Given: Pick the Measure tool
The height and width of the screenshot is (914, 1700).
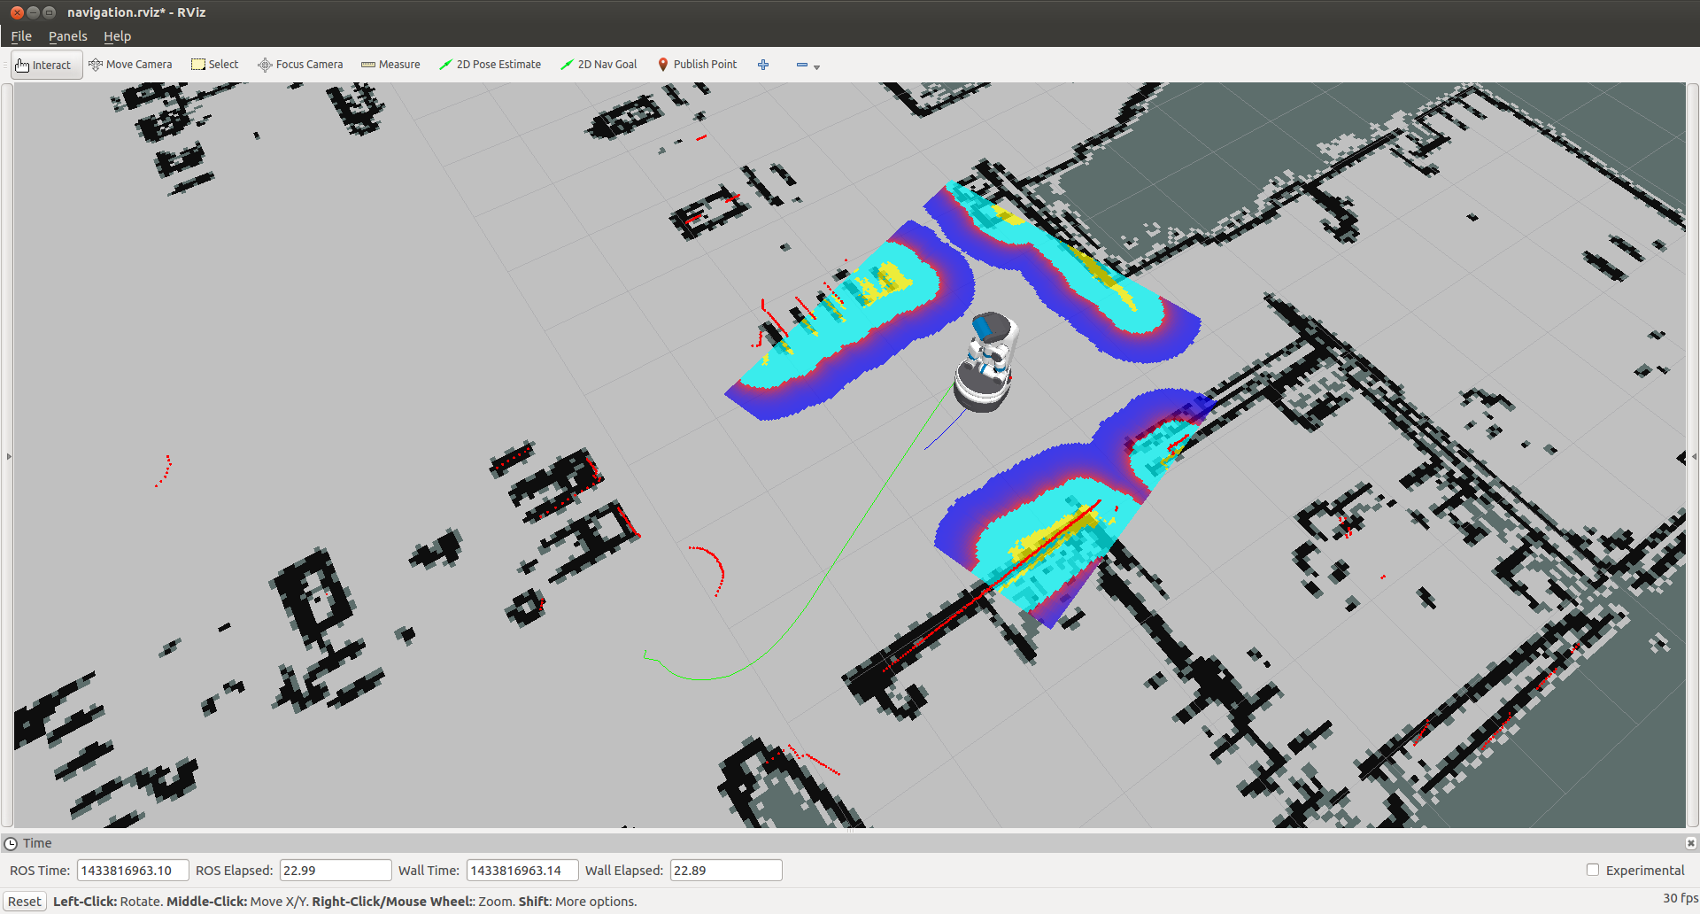Looking at the screenshot, I should point(390,65).
